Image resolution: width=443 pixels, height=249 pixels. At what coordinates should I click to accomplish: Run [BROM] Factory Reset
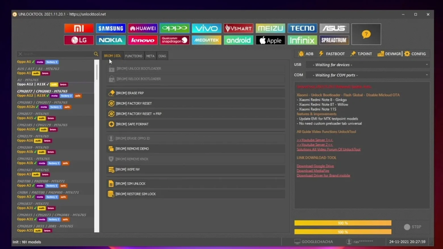pyautogui.click(x=196, y=104)
